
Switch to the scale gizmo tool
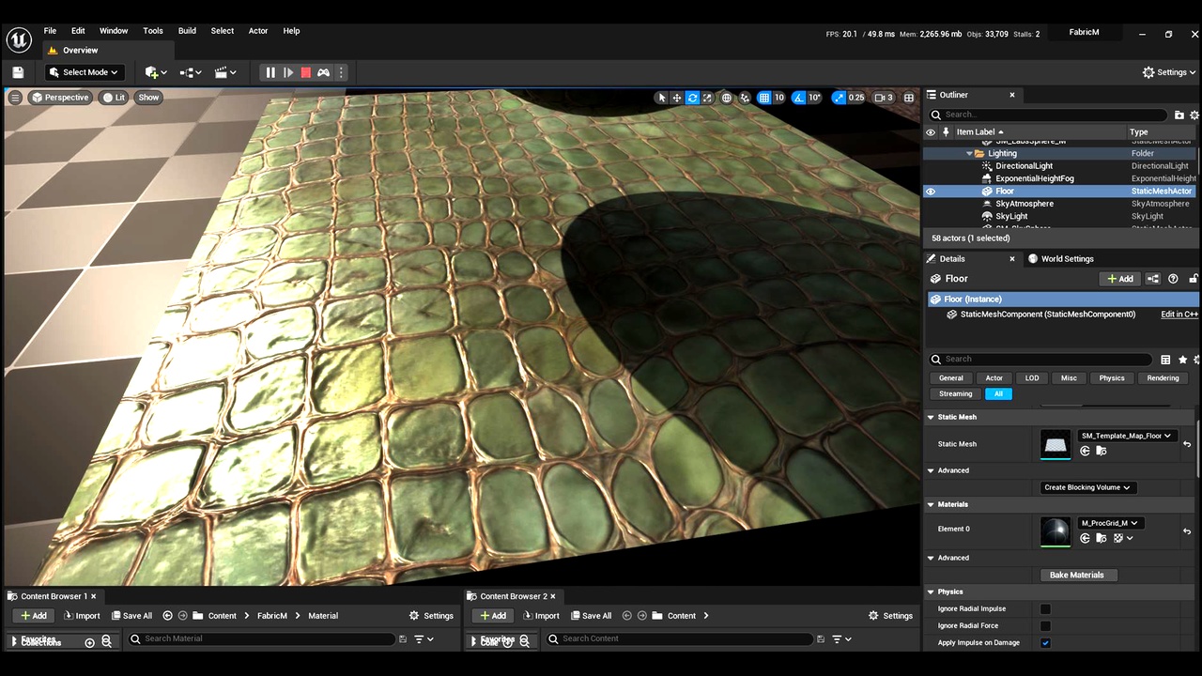pos(708,98)
